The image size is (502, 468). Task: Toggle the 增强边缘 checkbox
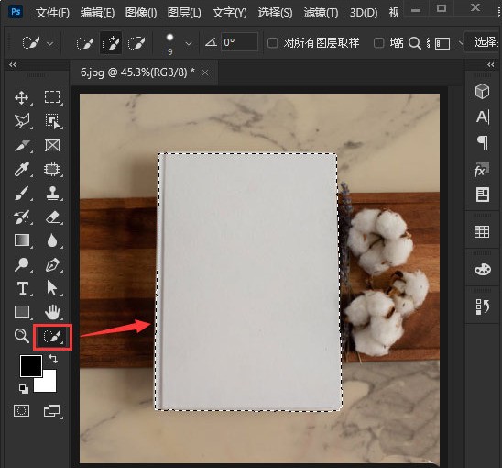point(378,42)
